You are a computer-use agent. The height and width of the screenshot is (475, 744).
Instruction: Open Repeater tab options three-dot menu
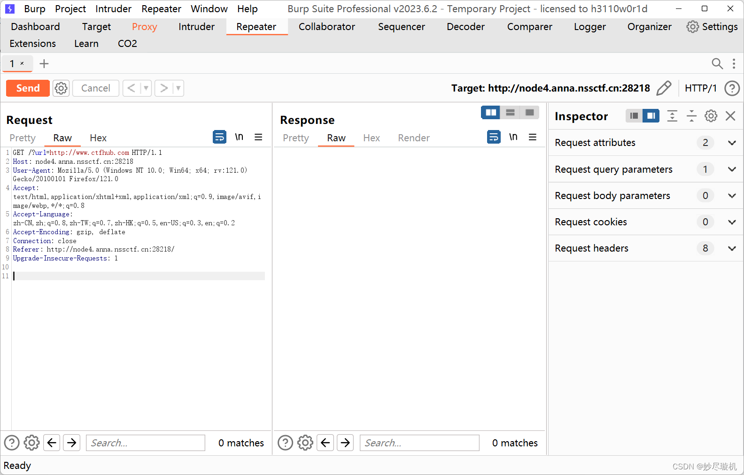734,63
